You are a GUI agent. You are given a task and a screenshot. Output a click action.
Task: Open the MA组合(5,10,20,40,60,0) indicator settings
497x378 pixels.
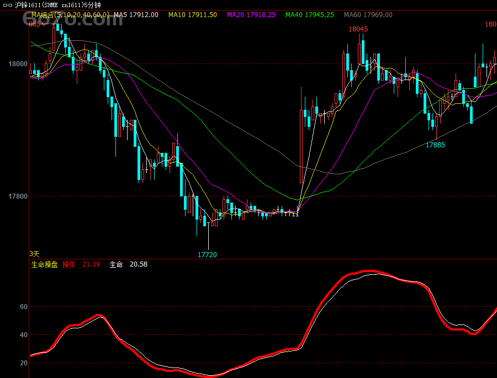(70, 15)
